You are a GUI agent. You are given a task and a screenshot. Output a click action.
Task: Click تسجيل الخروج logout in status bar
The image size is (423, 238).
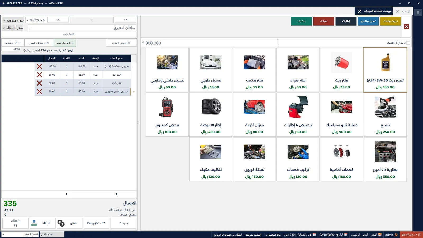411,235
